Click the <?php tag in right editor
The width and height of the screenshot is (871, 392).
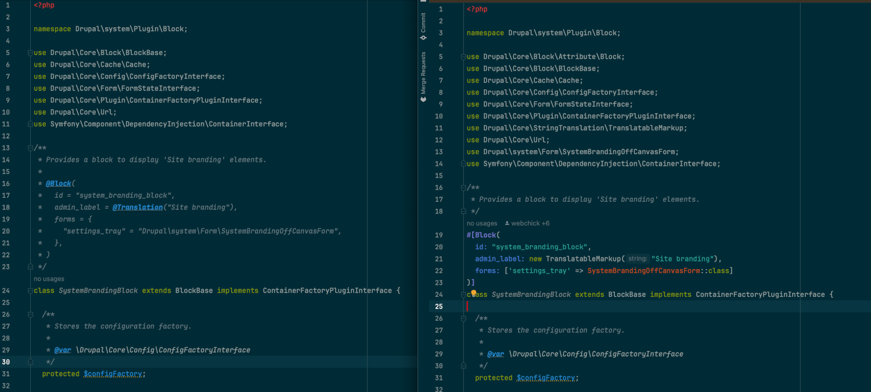[477, 9]
